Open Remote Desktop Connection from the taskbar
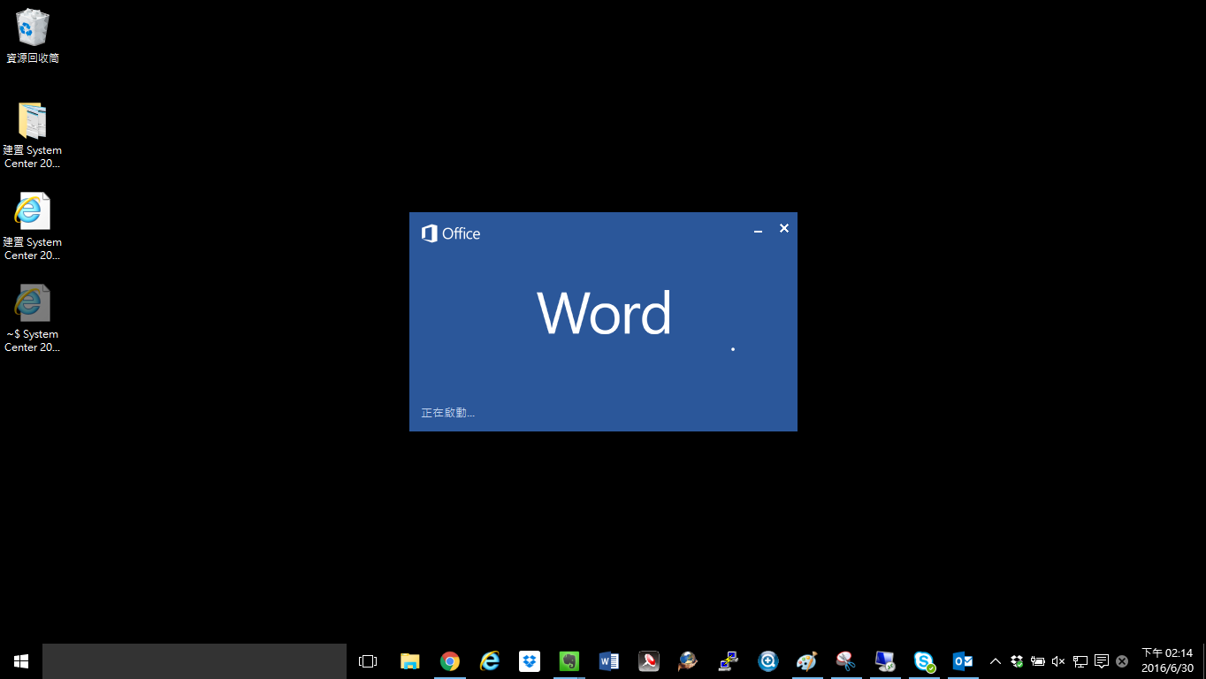 point(885,661)
